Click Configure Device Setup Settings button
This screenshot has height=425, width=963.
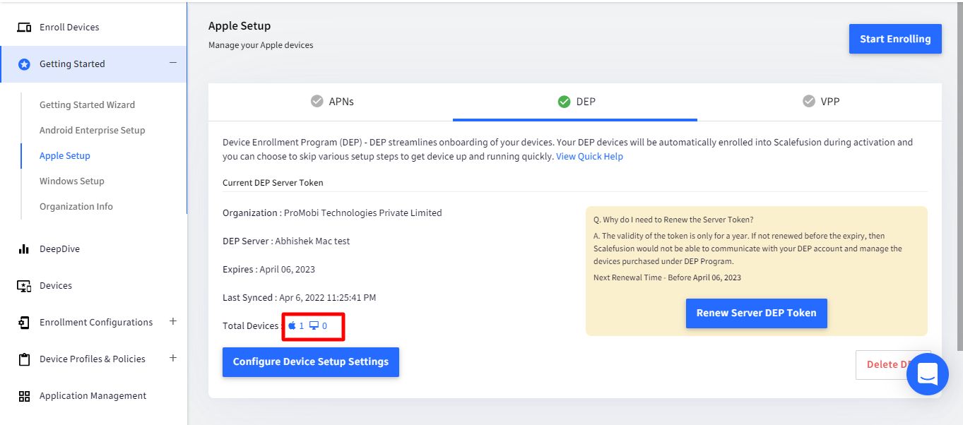click(311, 361)
